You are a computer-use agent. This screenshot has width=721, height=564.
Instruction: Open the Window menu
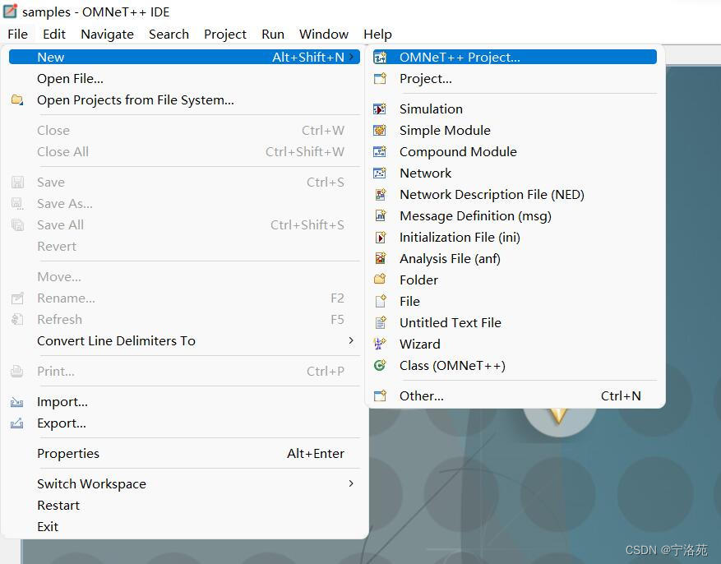(x=324, y=35)
